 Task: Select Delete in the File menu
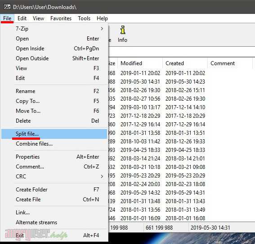[54, 121]
